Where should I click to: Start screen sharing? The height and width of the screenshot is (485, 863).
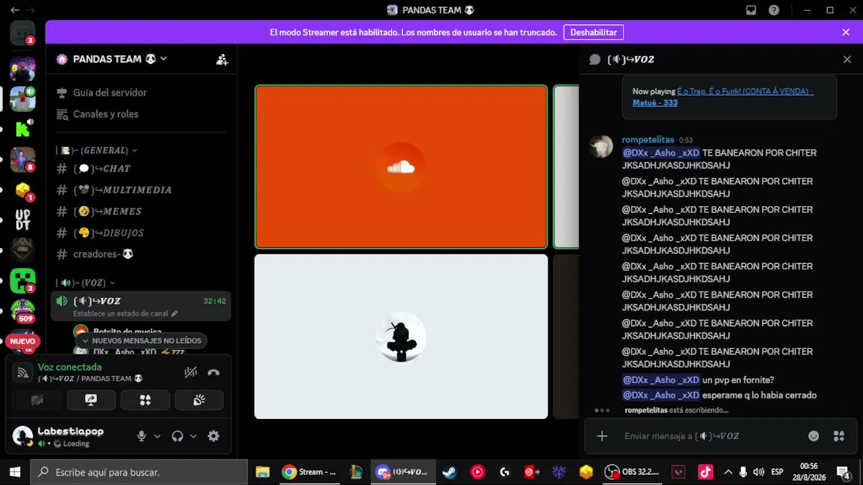91,400
